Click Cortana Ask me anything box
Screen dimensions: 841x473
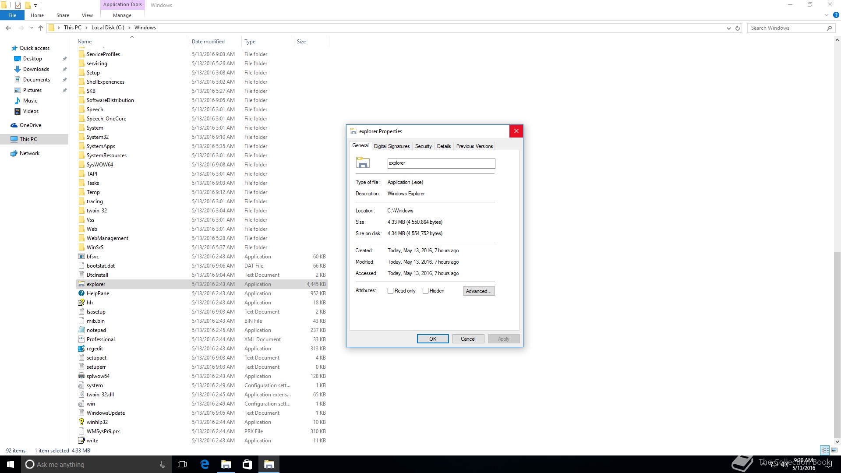click(x=96, y=464)
